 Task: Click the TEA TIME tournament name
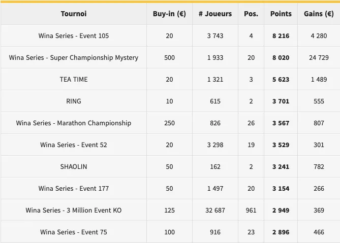pos(74,80)
